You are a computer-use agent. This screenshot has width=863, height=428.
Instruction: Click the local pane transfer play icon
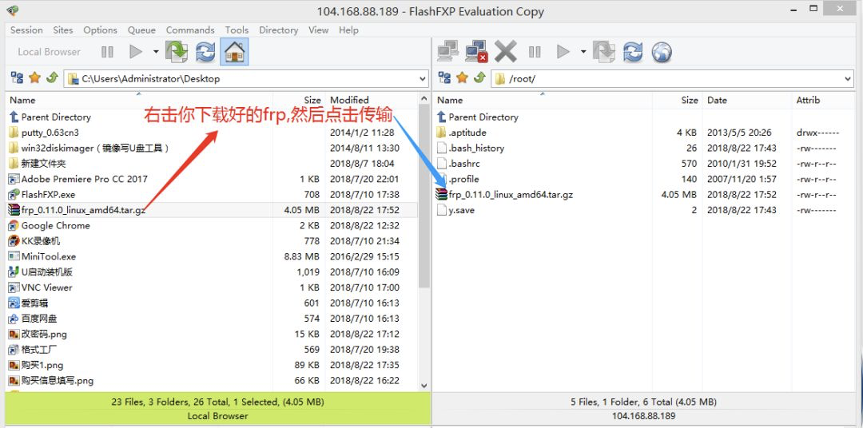tap(135, 52)
